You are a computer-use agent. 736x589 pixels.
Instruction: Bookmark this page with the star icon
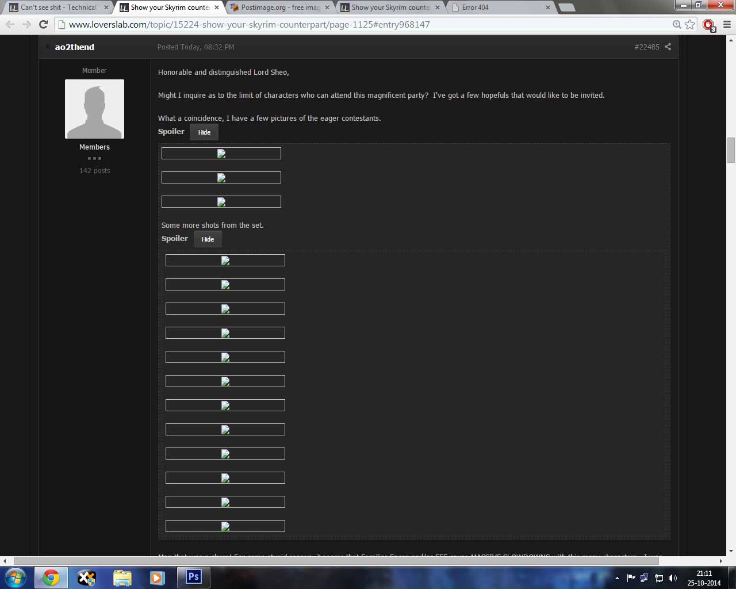click(690, 24)
